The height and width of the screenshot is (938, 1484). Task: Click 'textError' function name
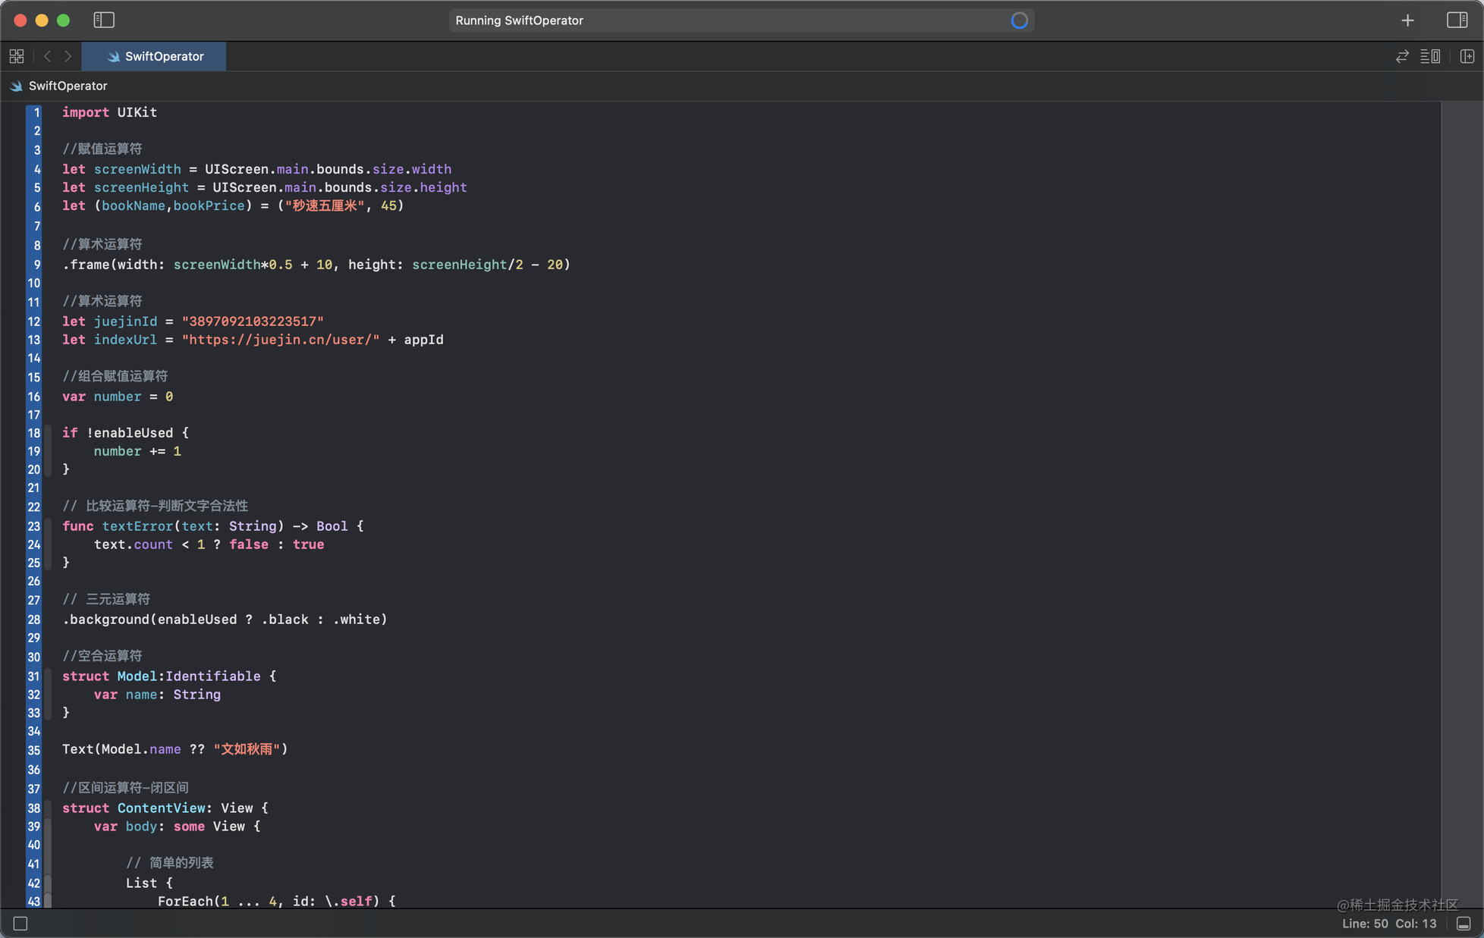[x=137, y=526]
